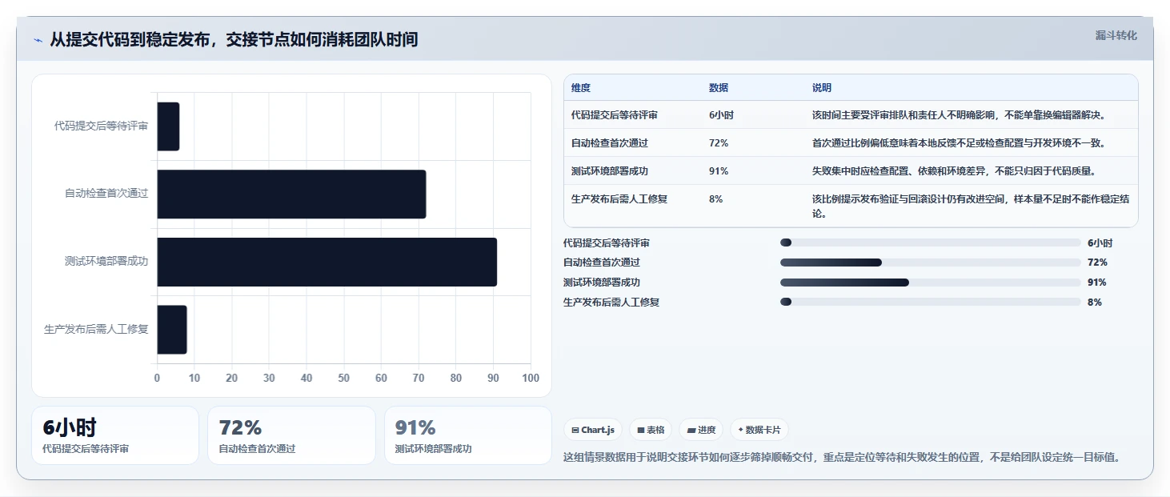1170x497 pixels.
Task: Select the 进度 chip
Action: tap(701, 430)
